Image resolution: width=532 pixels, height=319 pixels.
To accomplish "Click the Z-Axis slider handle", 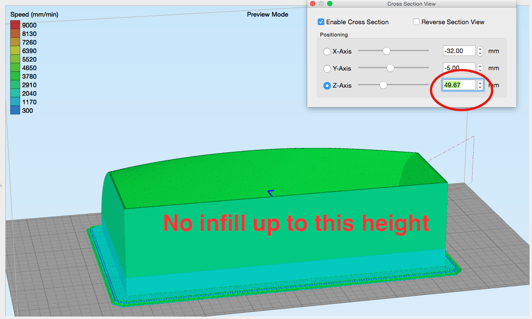I will 383,85.
